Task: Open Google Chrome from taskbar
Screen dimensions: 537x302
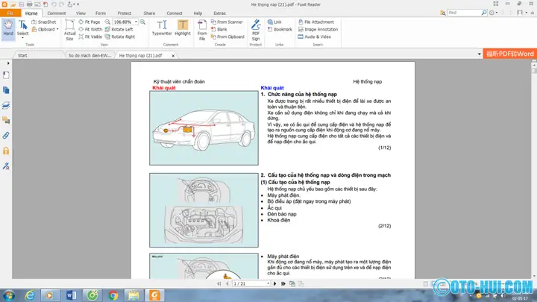Action: pos(113,295)
